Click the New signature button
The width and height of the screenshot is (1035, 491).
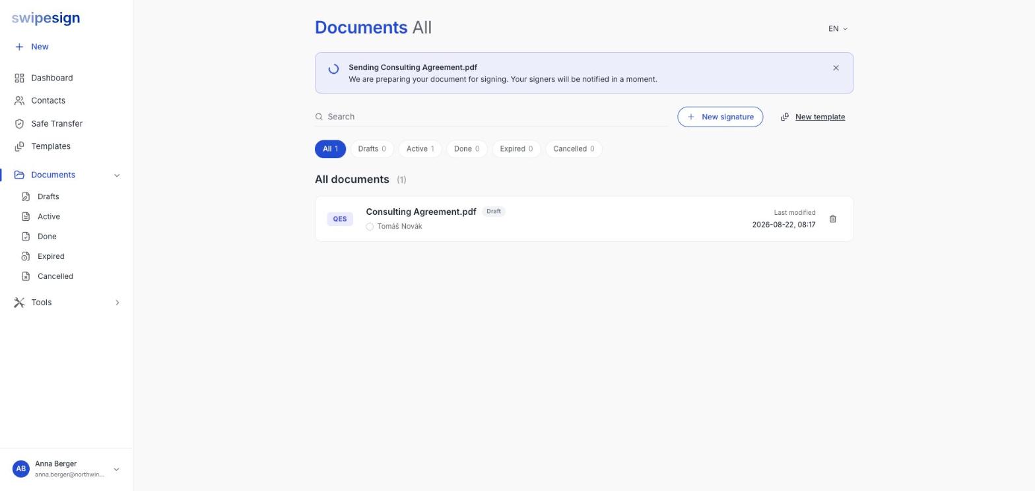[720, 117]
